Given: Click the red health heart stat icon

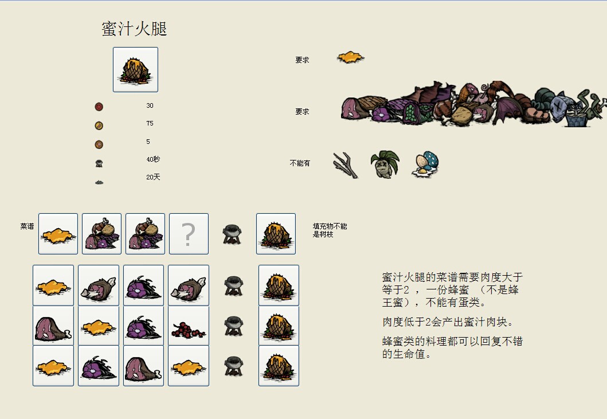Looking at the screenshot, I should pos(99,107).
